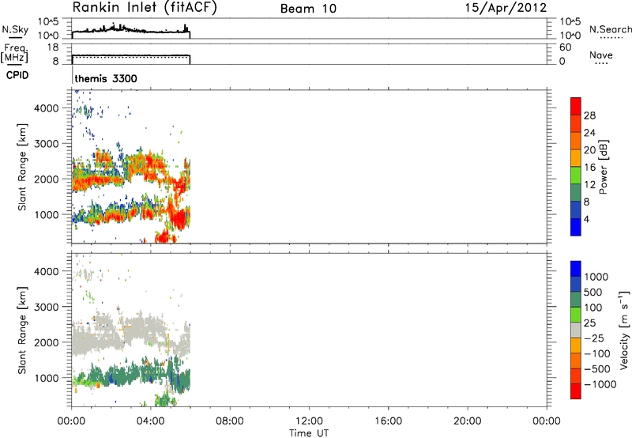The width and height of the screenshot is (632, 438).
Task: Click the date 15/Apr/2012
Action: [x=506, y=8]
